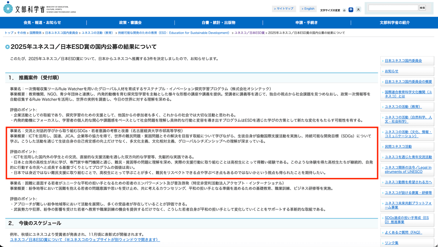Set font size to small (小)

[x=344, y=10]
